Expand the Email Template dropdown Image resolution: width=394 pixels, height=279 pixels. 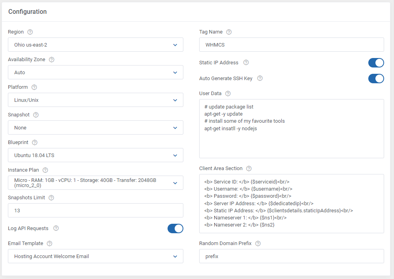(x=96, y=256)
